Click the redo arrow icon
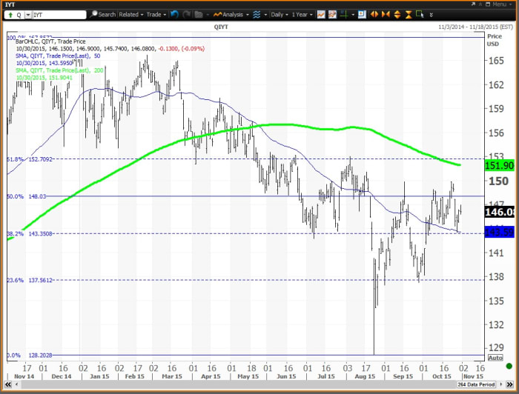 (188, 14)
